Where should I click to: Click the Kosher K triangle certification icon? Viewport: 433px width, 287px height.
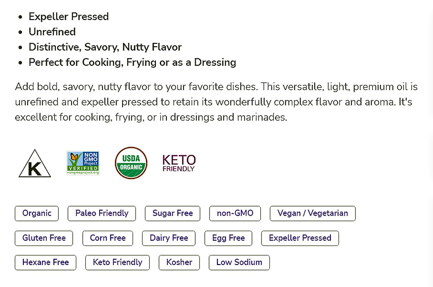coord(35,164)
